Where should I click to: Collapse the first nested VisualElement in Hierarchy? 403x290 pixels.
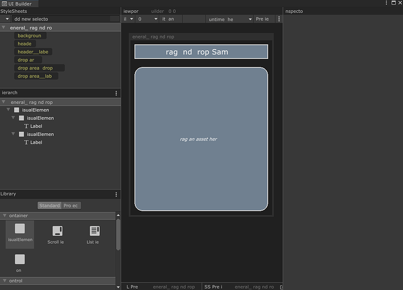pos(13,118)
